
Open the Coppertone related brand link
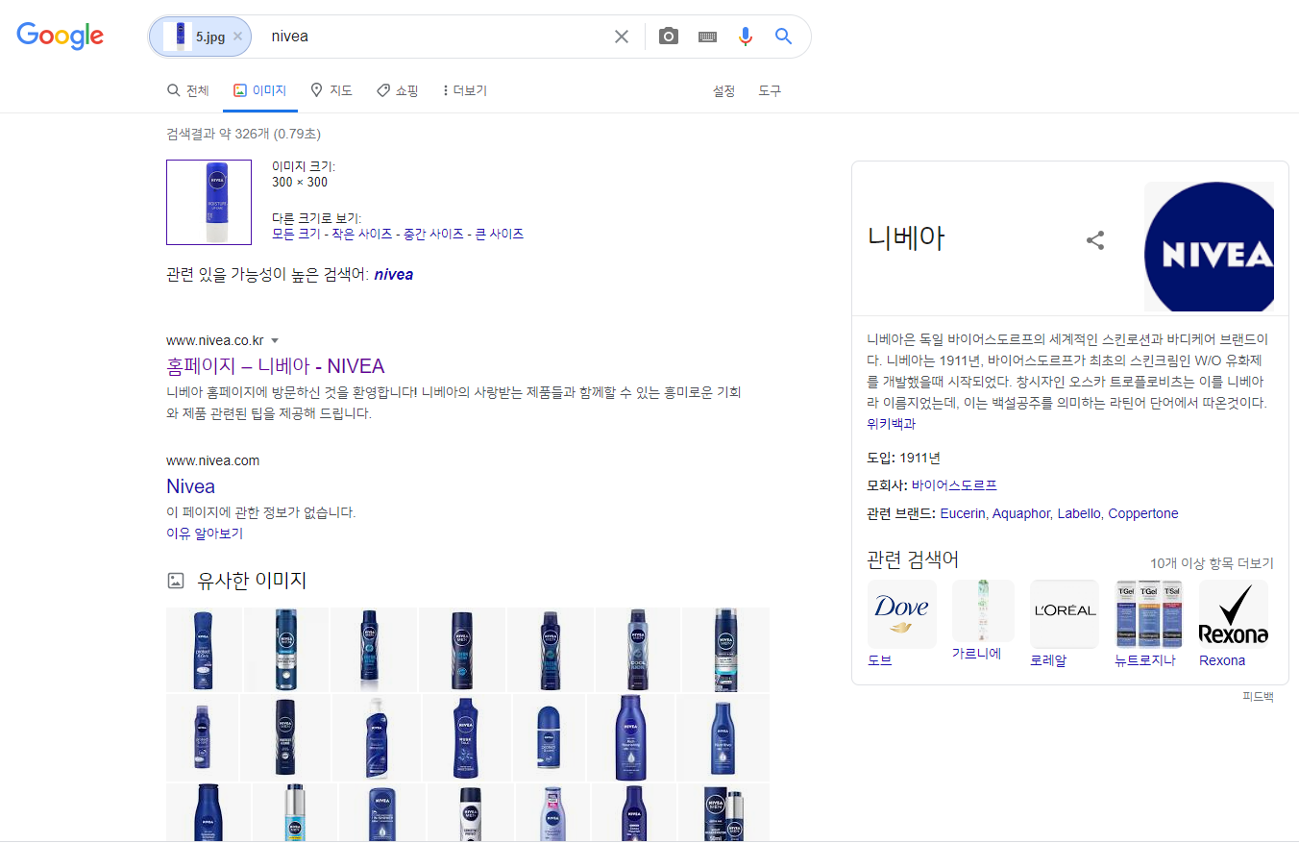coord(1143,513)
